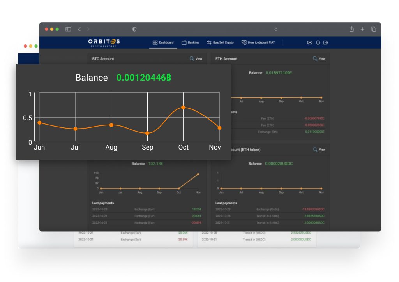Show tab overview icon in browser
Viewport: 399px width, 282px height.
373,29
